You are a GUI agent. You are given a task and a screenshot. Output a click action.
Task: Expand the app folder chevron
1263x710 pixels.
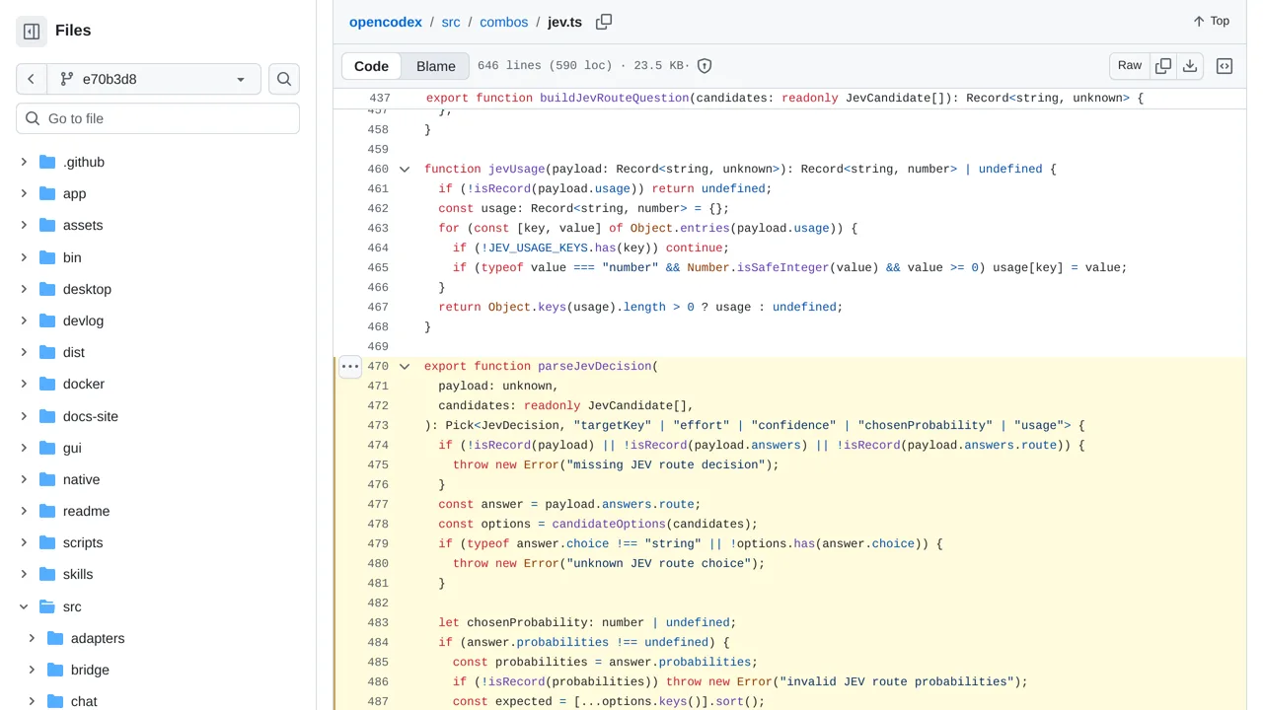[x=24, y=193]
